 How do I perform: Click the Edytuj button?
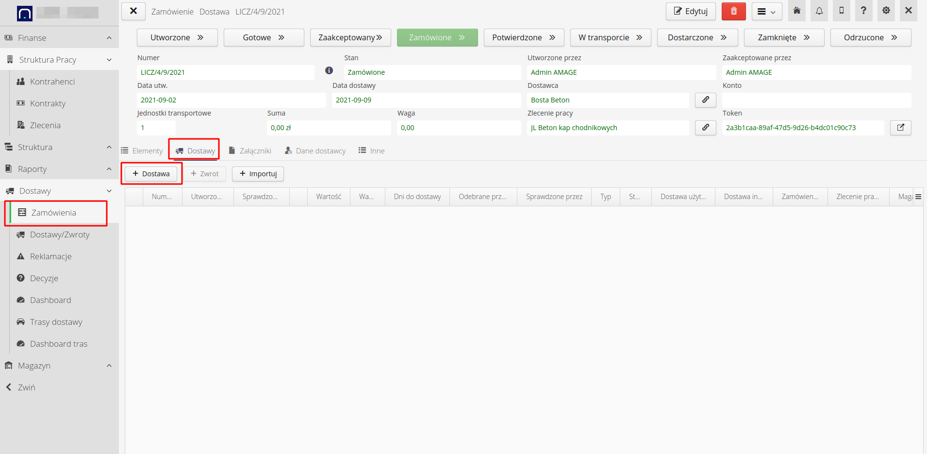[x=690, y=11]
